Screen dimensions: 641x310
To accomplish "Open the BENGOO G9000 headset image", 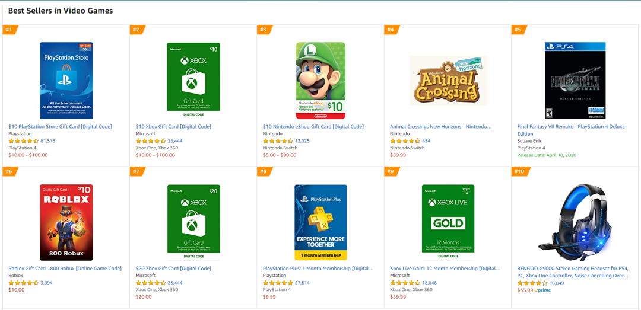I will click(x=575, y=222).
